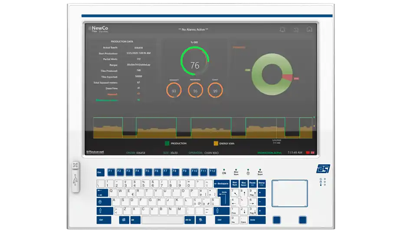Switch language with the UK flag

[x=313, y=152]
